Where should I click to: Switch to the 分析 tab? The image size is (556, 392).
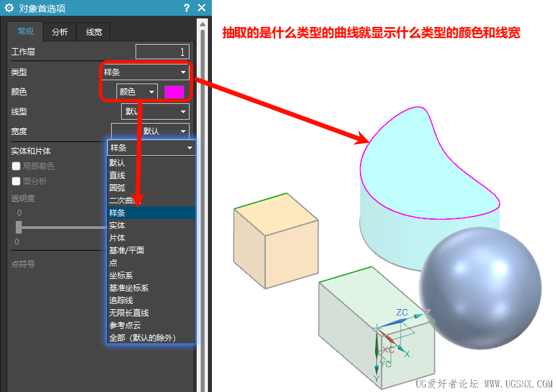coord(60,32)
